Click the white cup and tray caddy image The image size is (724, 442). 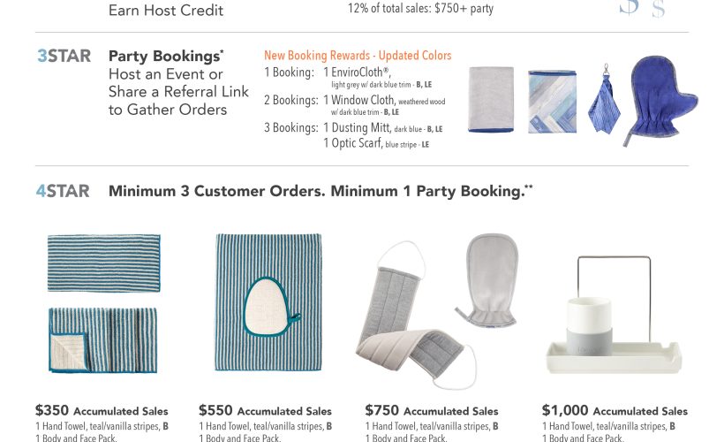click(614, 316)
